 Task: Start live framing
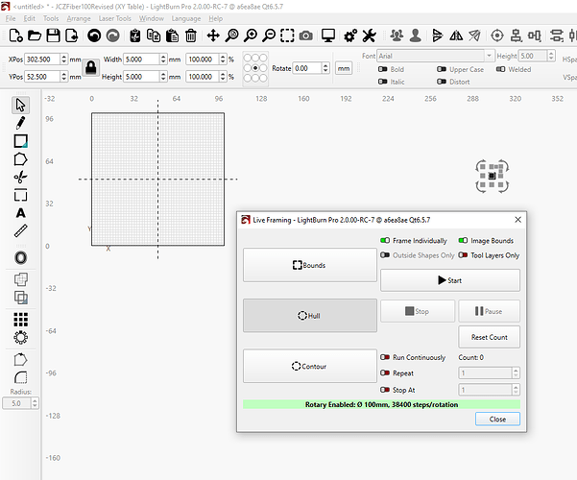pyautogui.click(x=450, y=280)
